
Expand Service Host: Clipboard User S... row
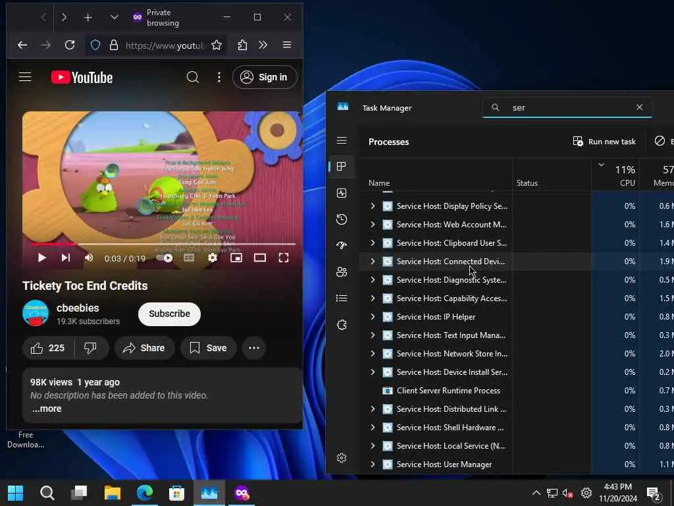pyautogui.click(x=373, y=243)
